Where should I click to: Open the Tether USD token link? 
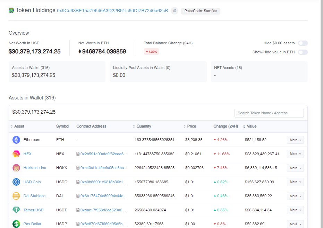tap(33, 210)
